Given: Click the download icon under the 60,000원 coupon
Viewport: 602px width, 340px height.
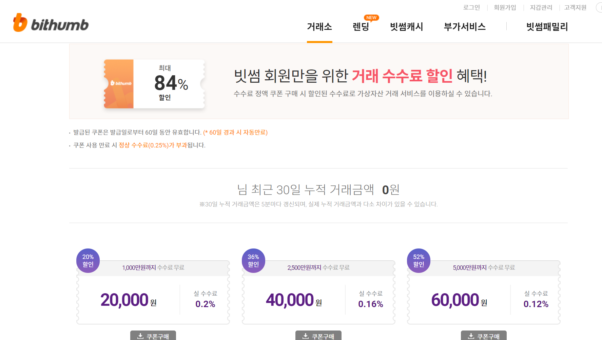Looking at the screenshot, I should [x=471, y=336].
